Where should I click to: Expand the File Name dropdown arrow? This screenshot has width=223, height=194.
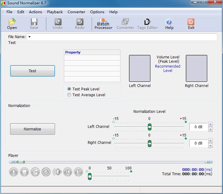(x=29, y=37)
